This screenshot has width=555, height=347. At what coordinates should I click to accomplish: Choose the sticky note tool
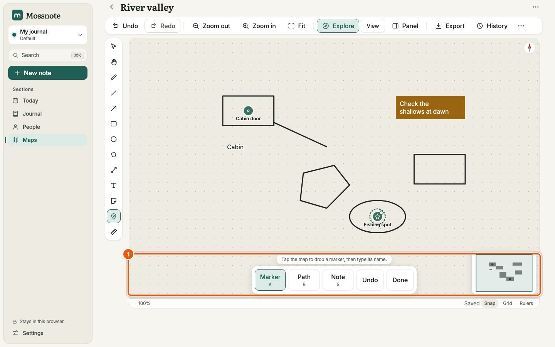click(114, 201)
